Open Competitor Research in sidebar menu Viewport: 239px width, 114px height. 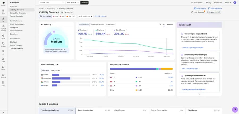tap(18, 13)
